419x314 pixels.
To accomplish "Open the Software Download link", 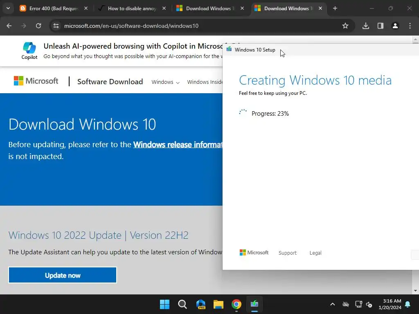I will pos(110,81).
